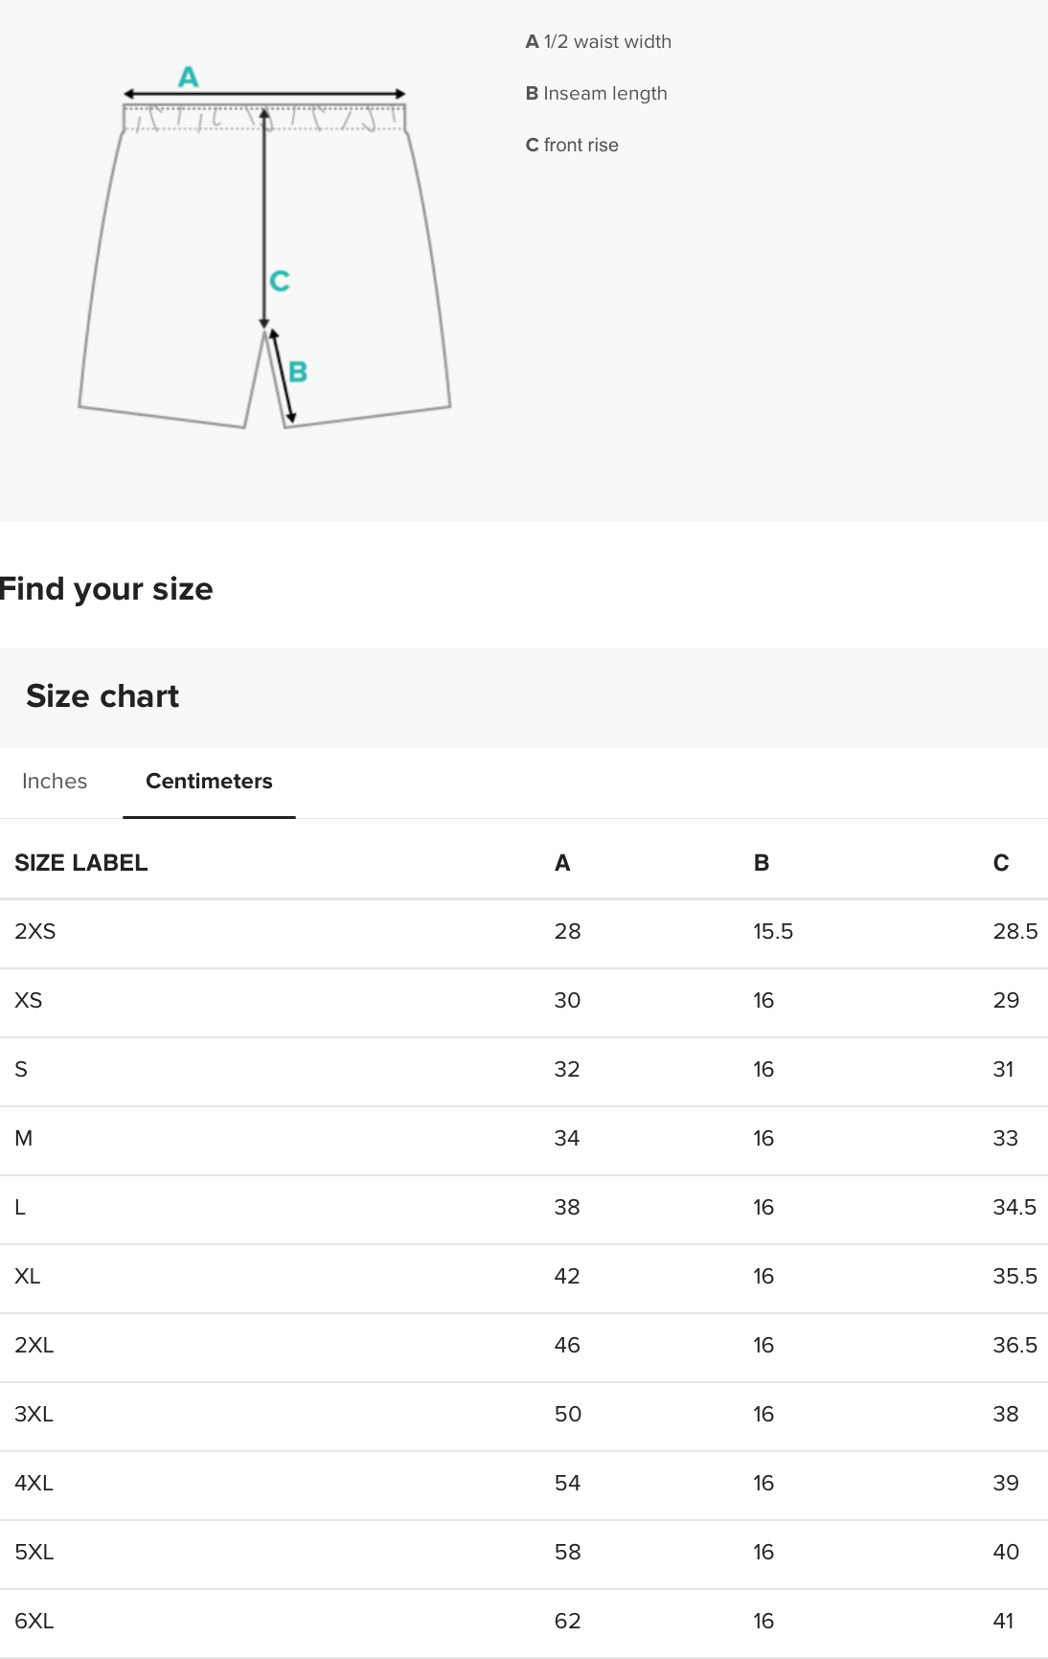Click the 6XL size row label
This screenshot has height=1659, width=1048.
34,1622
